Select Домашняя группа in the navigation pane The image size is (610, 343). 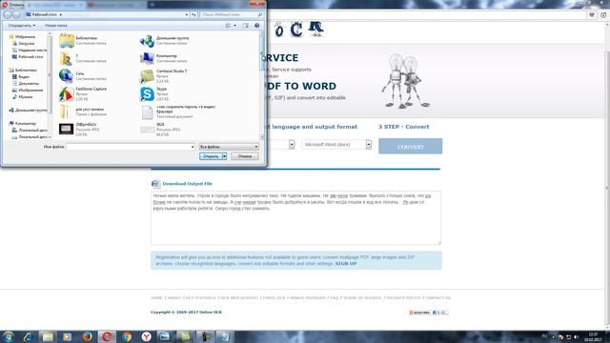coord(28,111)
